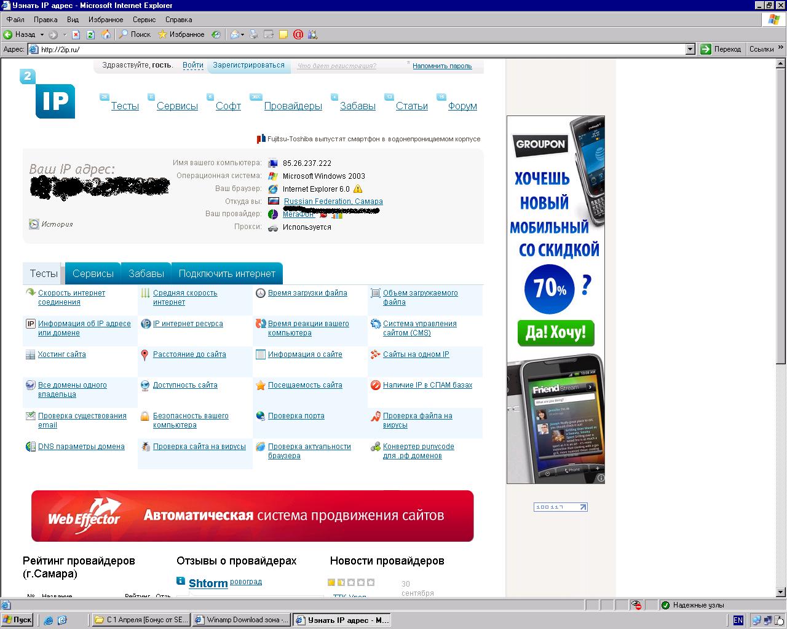Click the star icon beside Посещаемость сайта
This screenshot has height=629, width=787.
pyautogui.click(x=260, y=385)
